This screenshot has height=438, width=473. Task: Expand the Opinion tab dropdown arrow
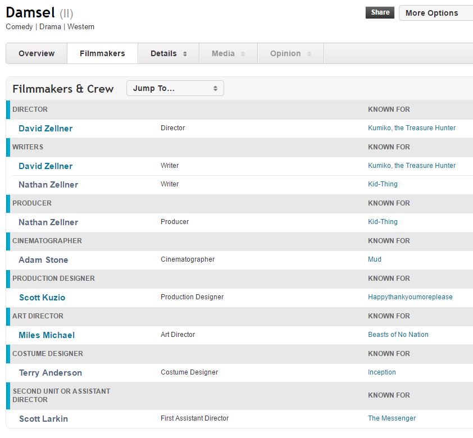(x=309, y=53)
